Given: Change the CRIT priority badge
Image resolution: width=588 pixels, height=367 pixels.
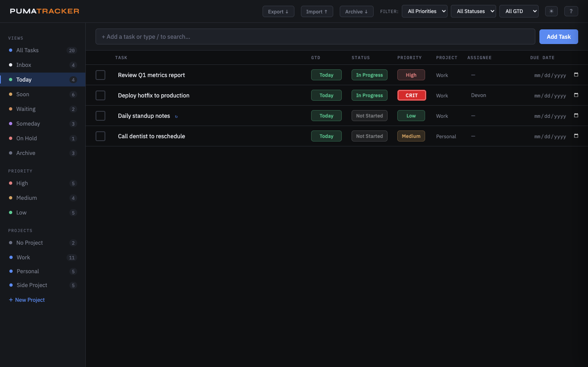Looking at the screenshot, I should (x=412, y=95).
